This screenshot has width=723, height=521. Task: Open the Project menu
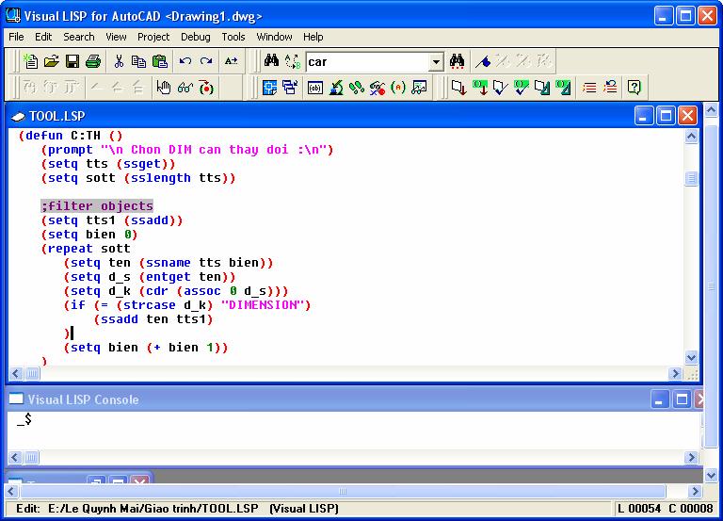coord(153,37)
